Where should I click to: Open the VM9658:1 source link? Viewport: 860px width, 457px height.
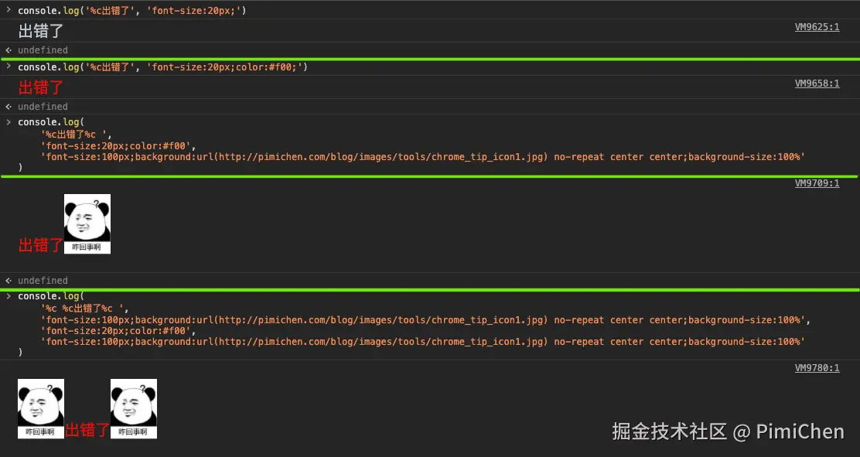coord(817,83)
